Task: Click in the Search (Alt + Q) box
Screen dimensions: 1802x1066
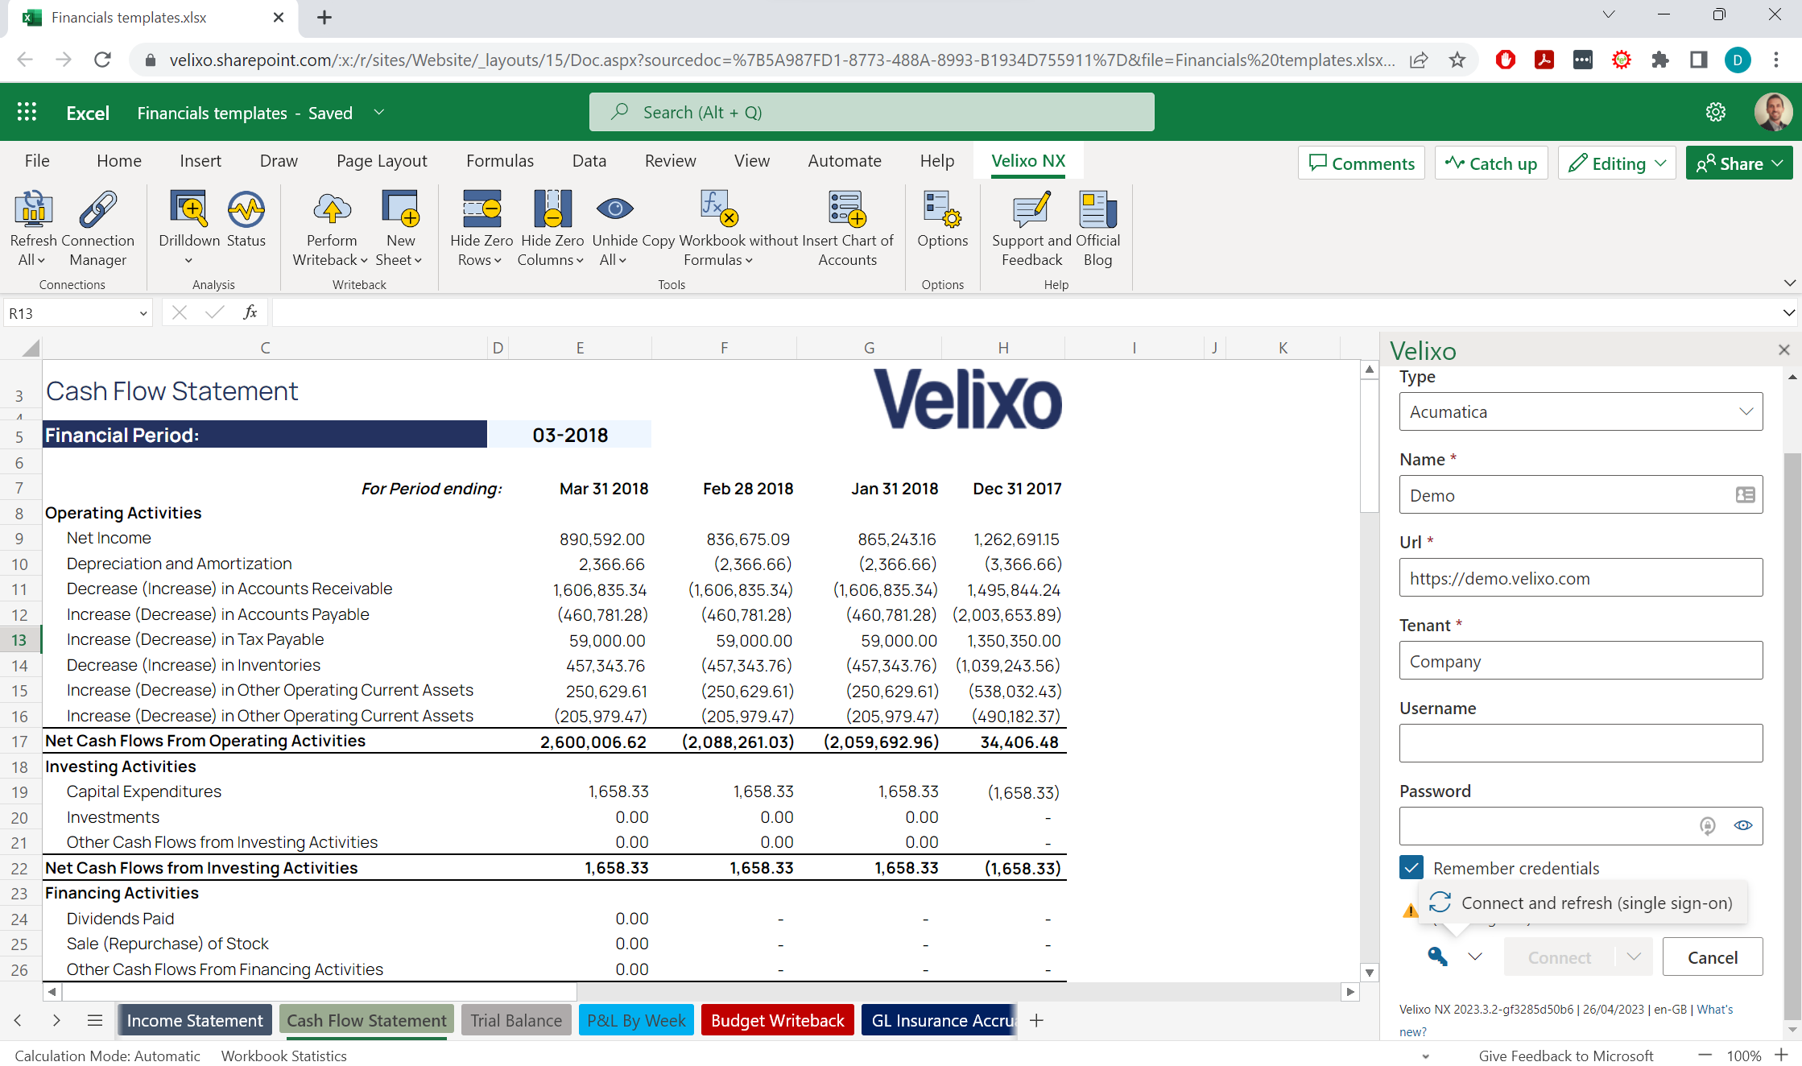Action: [x=871, y=112]
